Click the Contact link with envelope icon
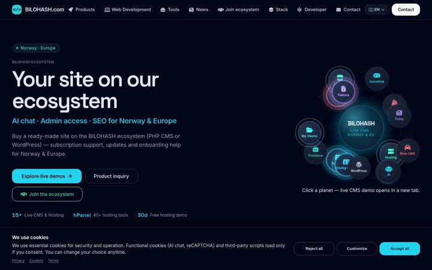Screen dimensions: 432x270 348,10
